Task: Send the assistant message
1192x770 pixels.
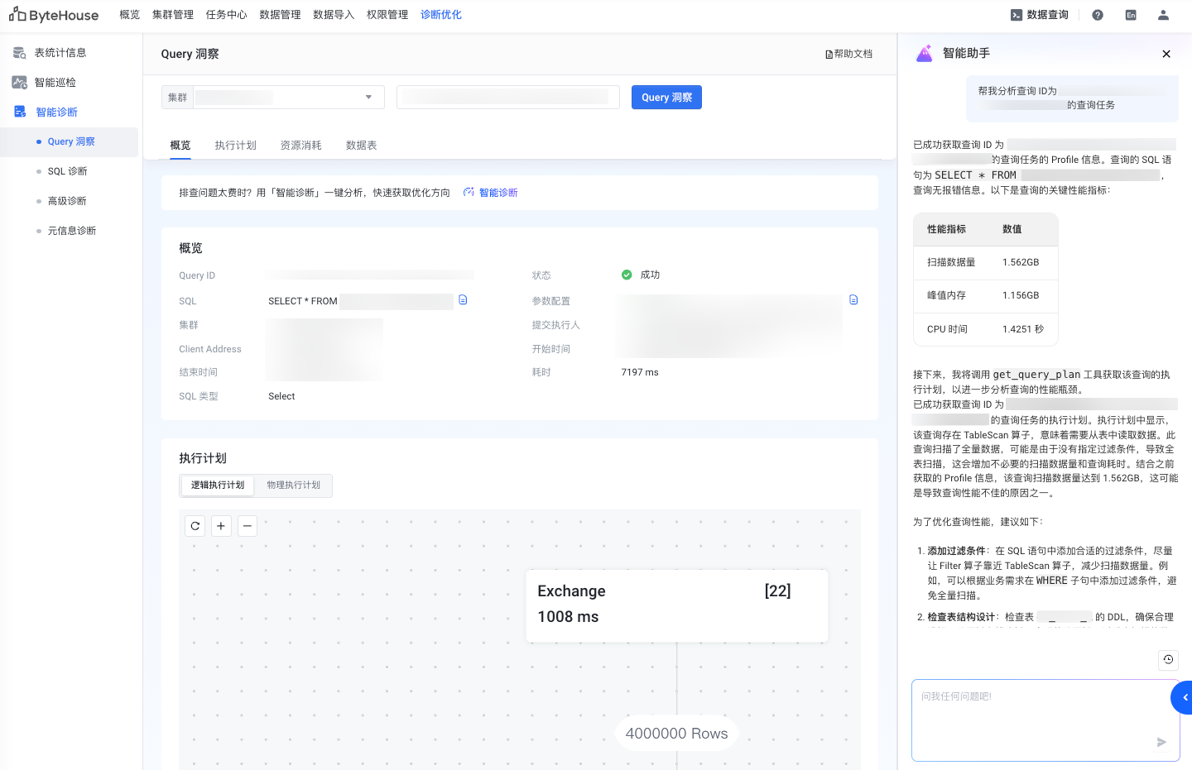Action: coord(1161,742)
